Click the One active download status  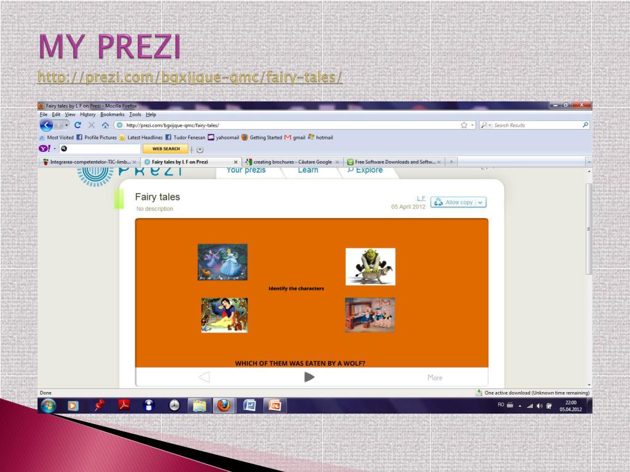[533, 393]
